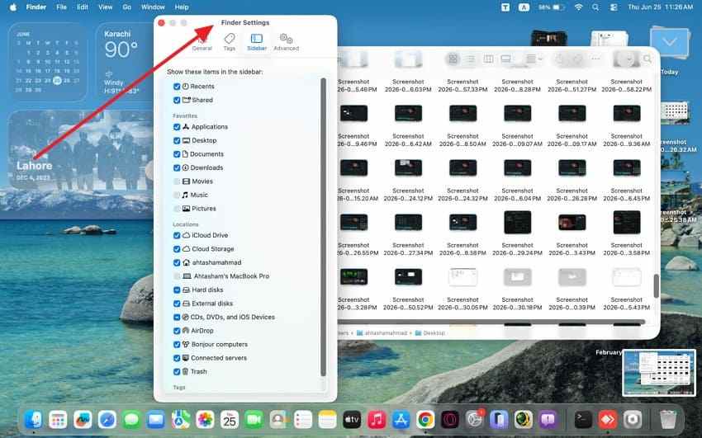
Task: Click the Finder window horizontal scrollbar
Action: [x=491, y=322]
